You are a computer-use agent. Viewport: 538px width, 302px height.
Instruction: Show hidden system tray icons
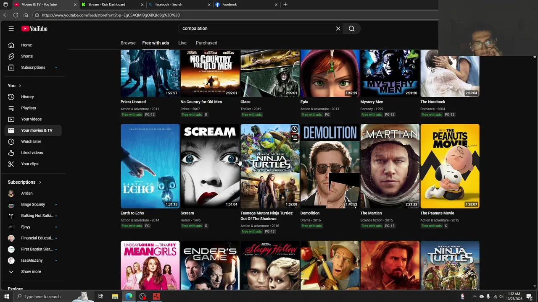coord(475,297)
